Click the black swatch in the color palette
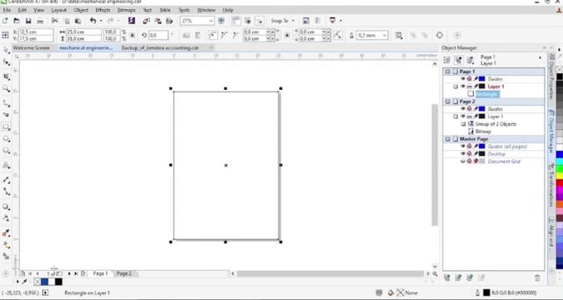Image resolution: width=563 pixels, height=300 pixels. pos(560,77)
